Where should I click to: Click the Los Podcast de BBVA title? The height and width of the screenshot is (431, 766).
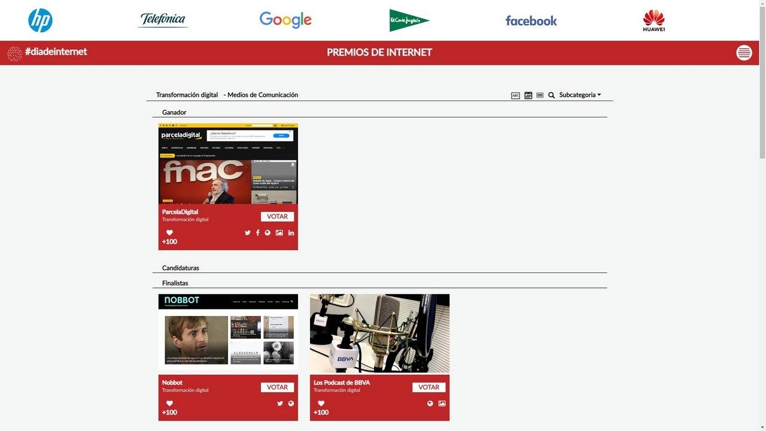(342, 383)
